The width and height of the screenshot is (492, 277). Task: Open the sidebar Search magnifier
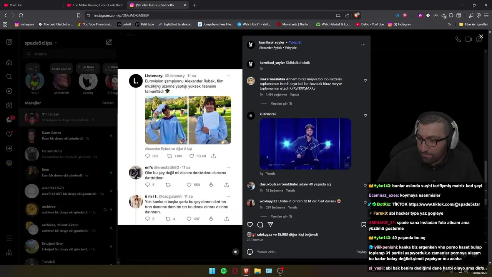(9, 77)
